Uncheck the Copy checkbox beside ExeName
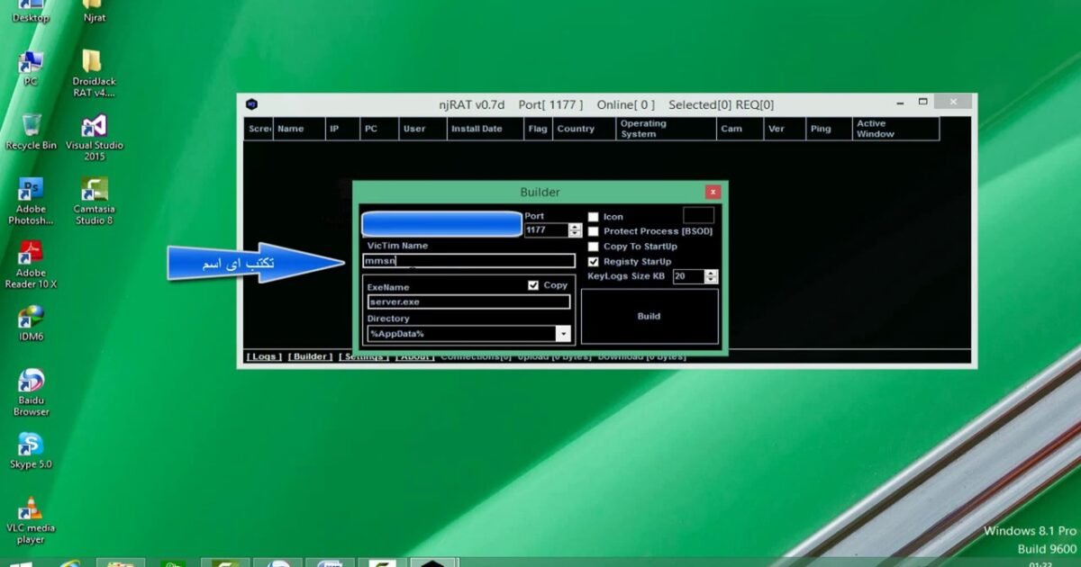This screenshot has height=567, width=1081. pyautogui.click(x=533, y=285)
